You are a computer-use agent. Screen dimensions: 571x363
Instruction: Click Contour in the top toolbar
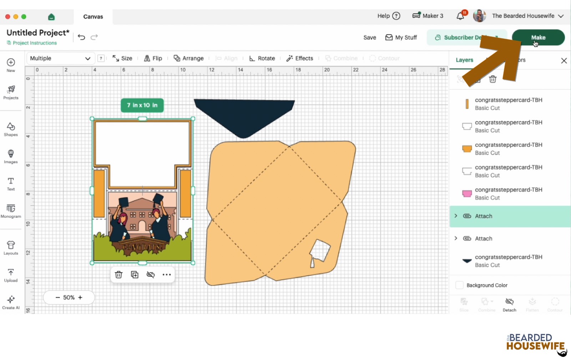384,59
